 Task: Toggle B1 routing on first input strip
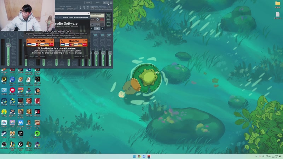(x=14, y=50)
